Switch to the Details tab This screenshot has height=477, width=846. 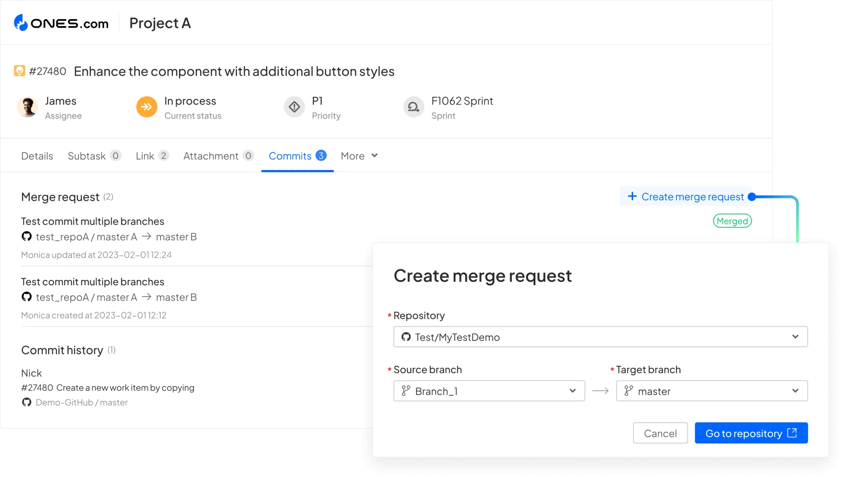pyautogui.click(x=37, y=156)
